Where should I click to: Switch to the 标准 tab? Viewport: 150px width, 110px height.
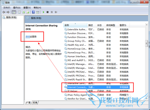click(35, 102)
